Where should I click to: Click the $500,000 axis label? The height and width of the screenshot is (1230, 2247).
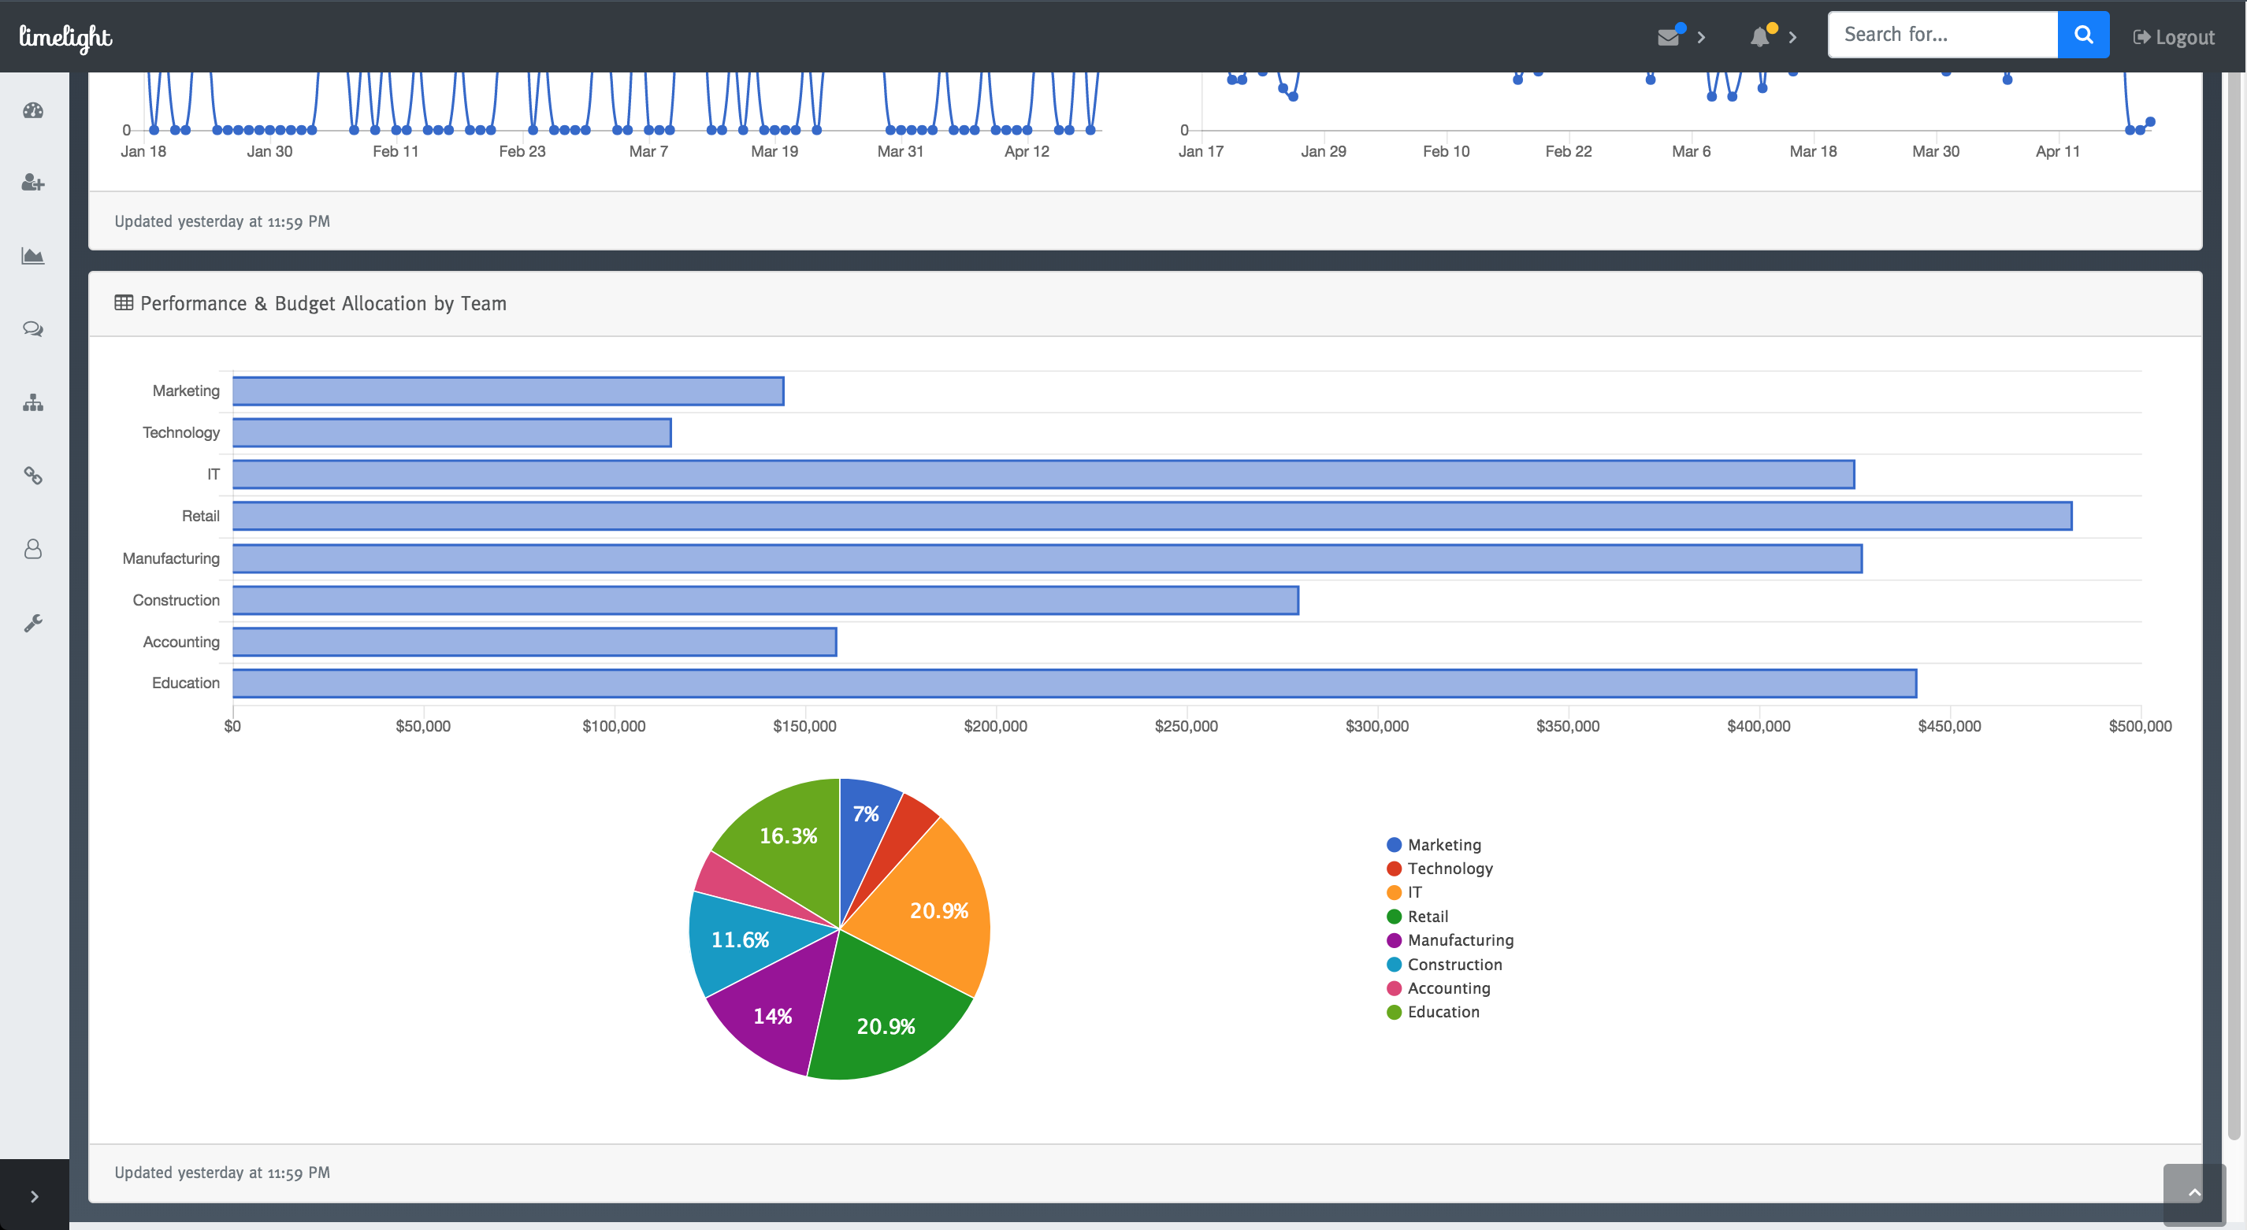[2140, 726]
